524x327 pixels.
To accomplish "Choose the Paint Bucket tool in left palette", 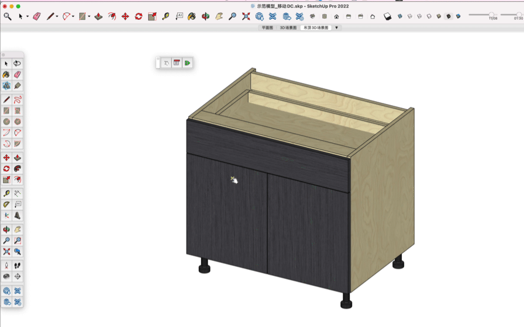I will tap(6, 75).
